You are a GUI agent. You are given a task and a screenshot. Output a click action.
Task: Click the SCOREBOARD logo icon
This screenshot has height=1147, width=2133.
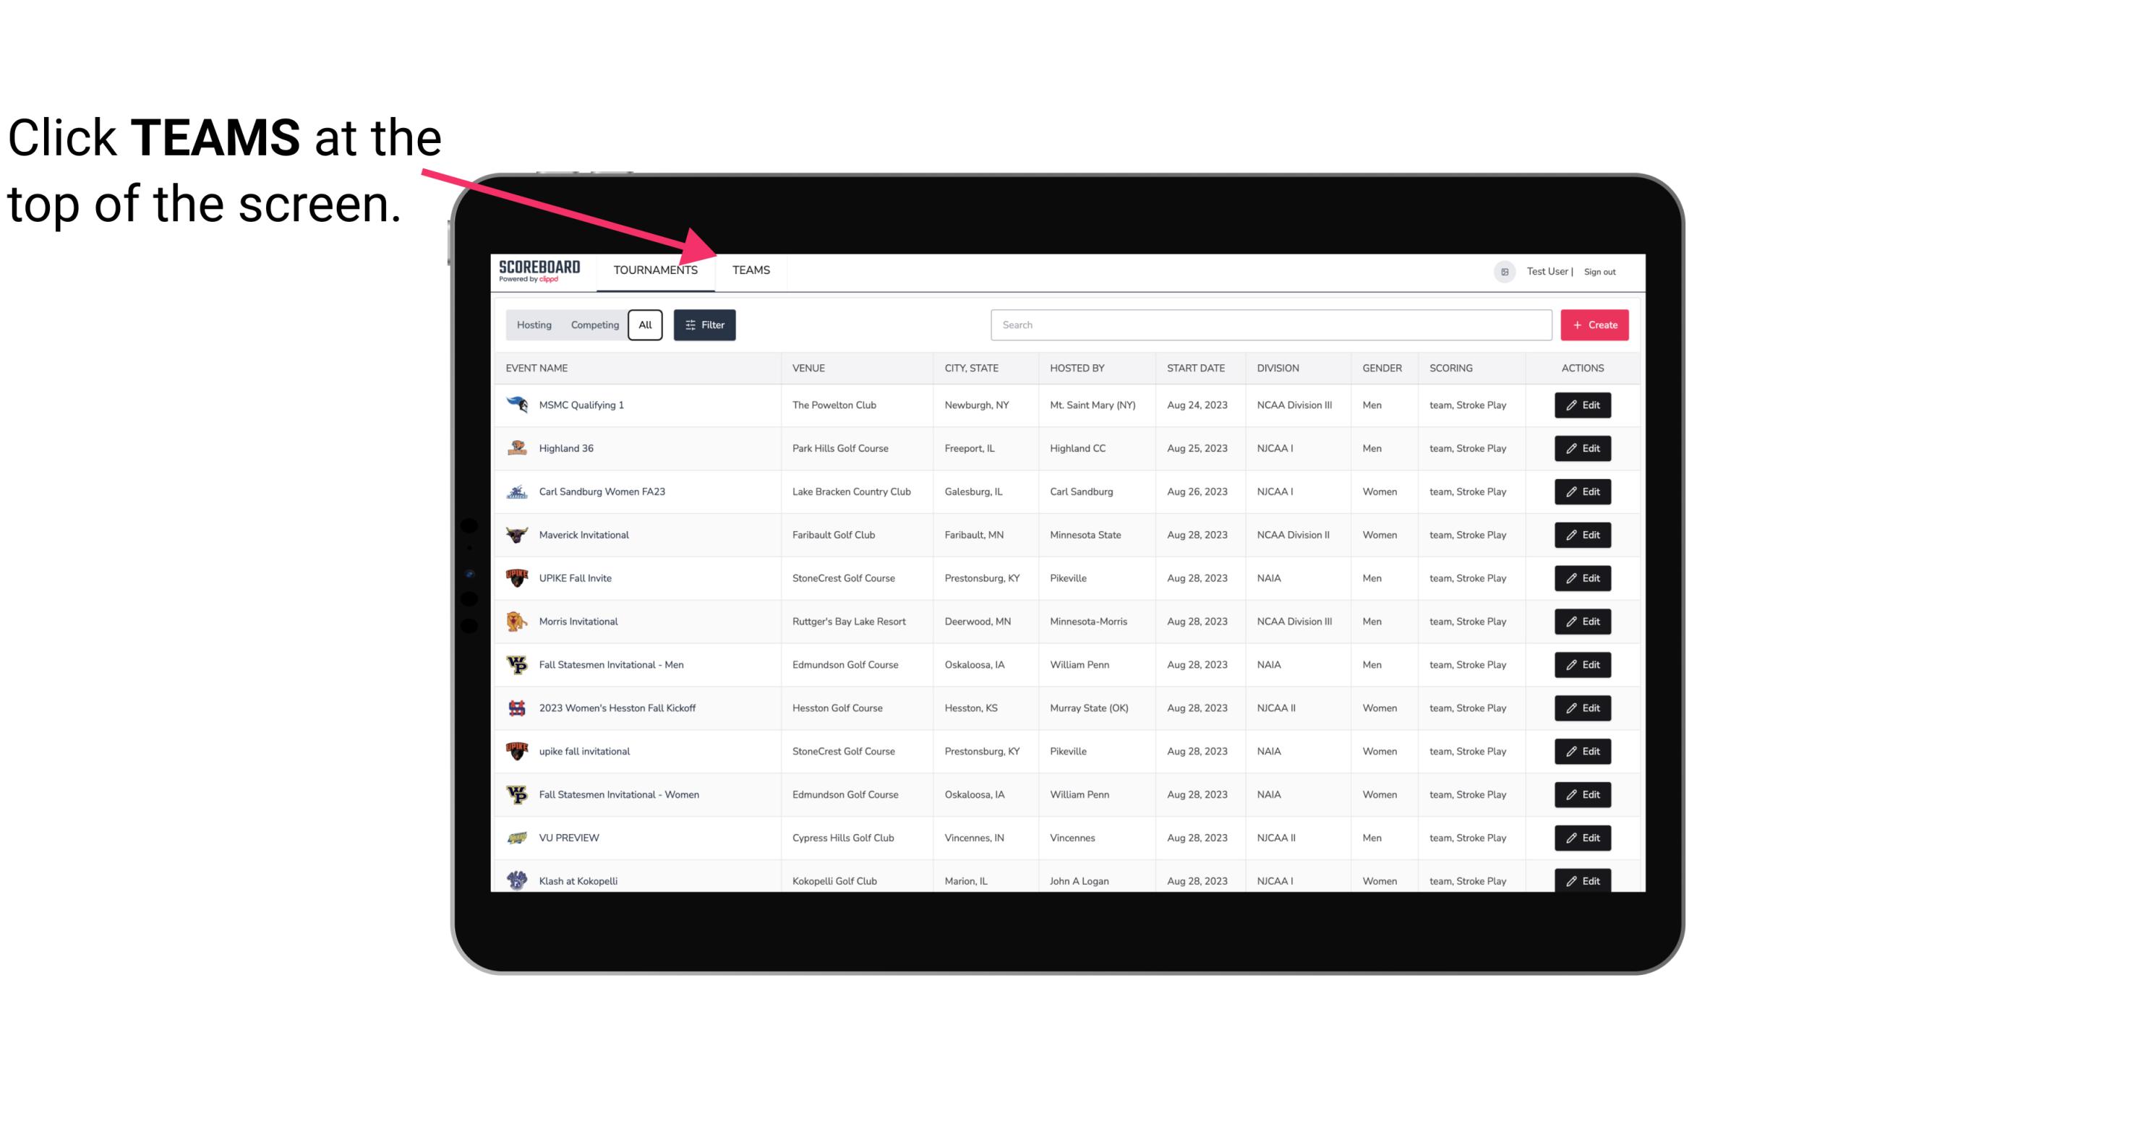click(538, 270)
